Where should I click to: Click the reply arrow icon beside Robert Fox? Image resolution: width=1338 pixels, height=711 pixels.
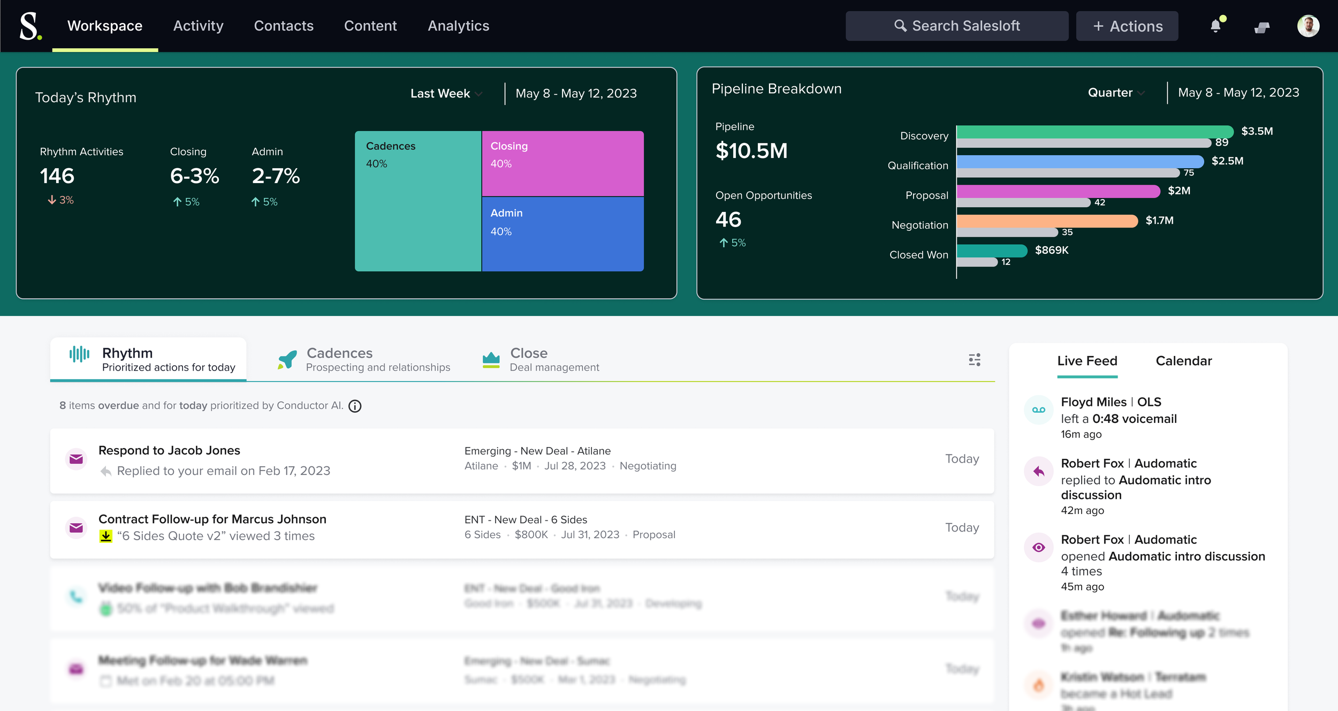1038,471
